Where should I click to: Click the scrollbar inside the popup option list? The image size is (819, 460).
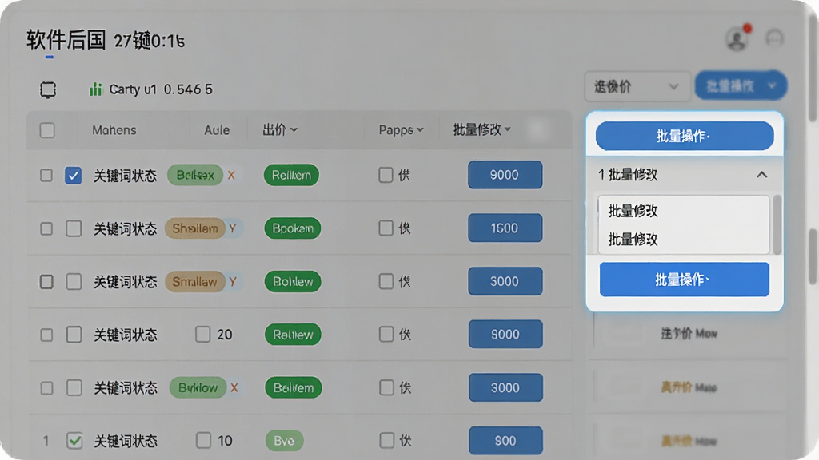coord(777,224)
